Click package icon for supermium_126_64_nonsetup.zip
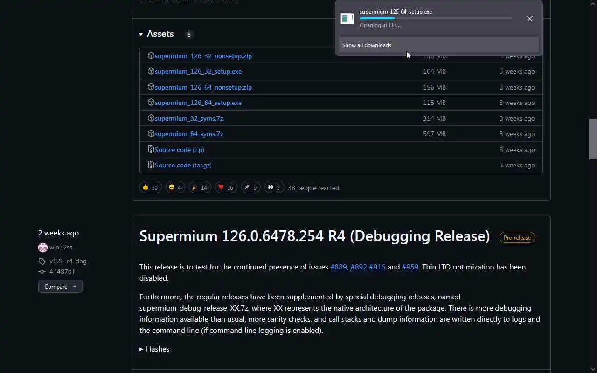The image size is (597, 373). point(151,87)
